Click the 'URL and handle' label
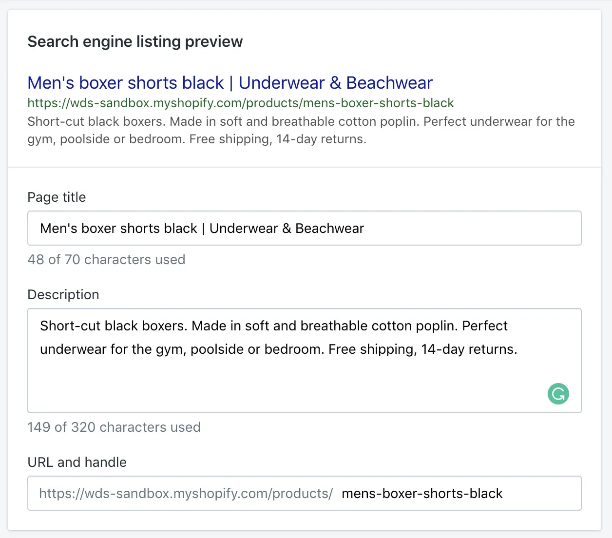This screenshot has width=612, height=538. (x=77, y=462)
